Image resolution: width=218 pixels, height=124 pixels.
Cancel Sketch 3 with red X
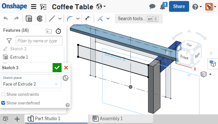tap(66, 68)
